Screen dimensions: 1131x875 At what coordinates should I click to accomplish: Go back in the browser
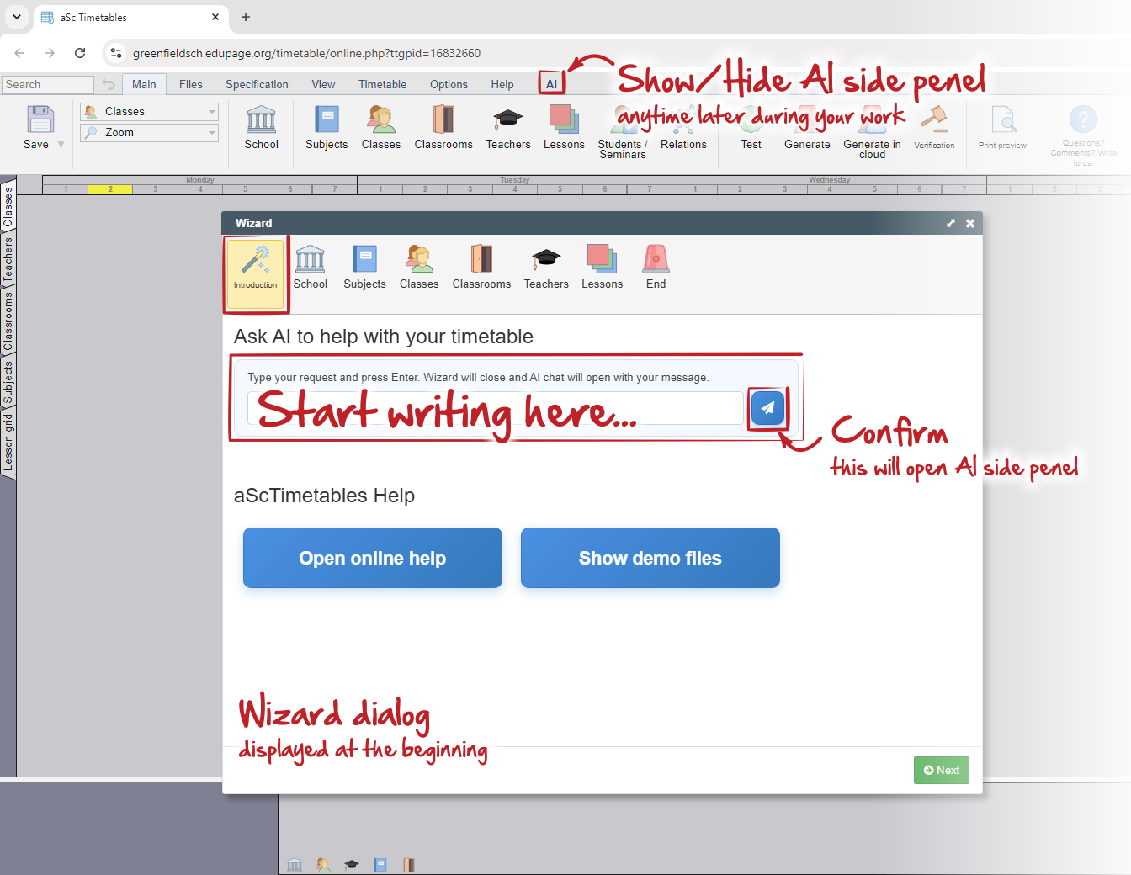point(19,53)
